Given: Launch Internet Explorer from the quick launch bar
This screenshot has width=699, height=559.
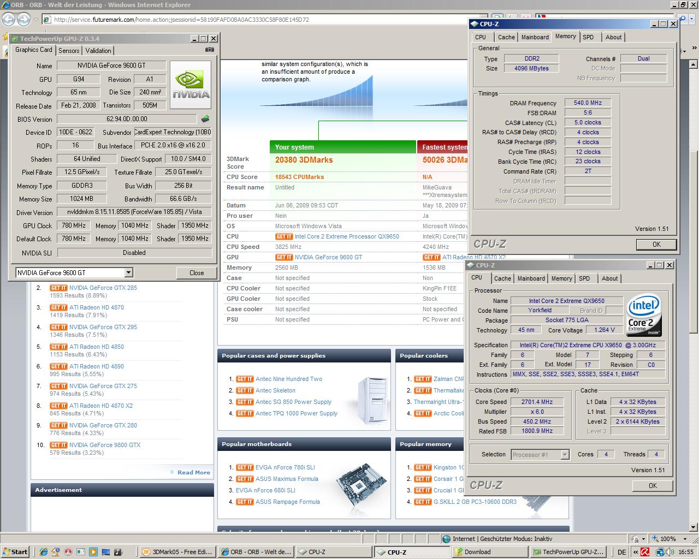Looking at the screenshot, I should (x=44, y=552).
